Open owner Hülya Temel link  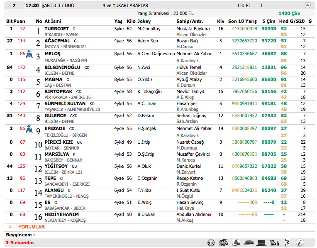click(x=188, y=67)
